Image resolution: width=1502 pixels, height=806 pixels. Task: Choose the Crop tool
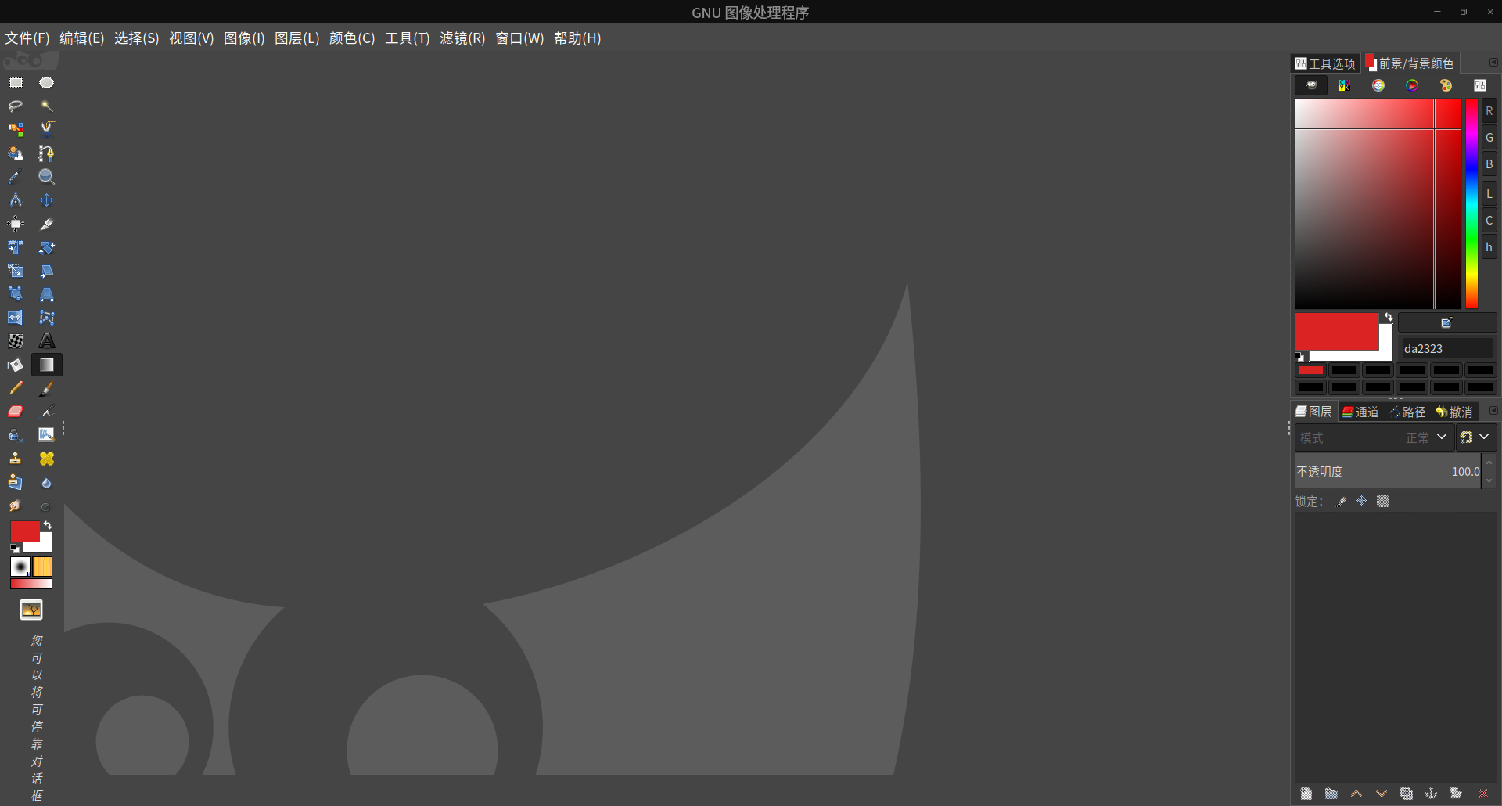47,224
